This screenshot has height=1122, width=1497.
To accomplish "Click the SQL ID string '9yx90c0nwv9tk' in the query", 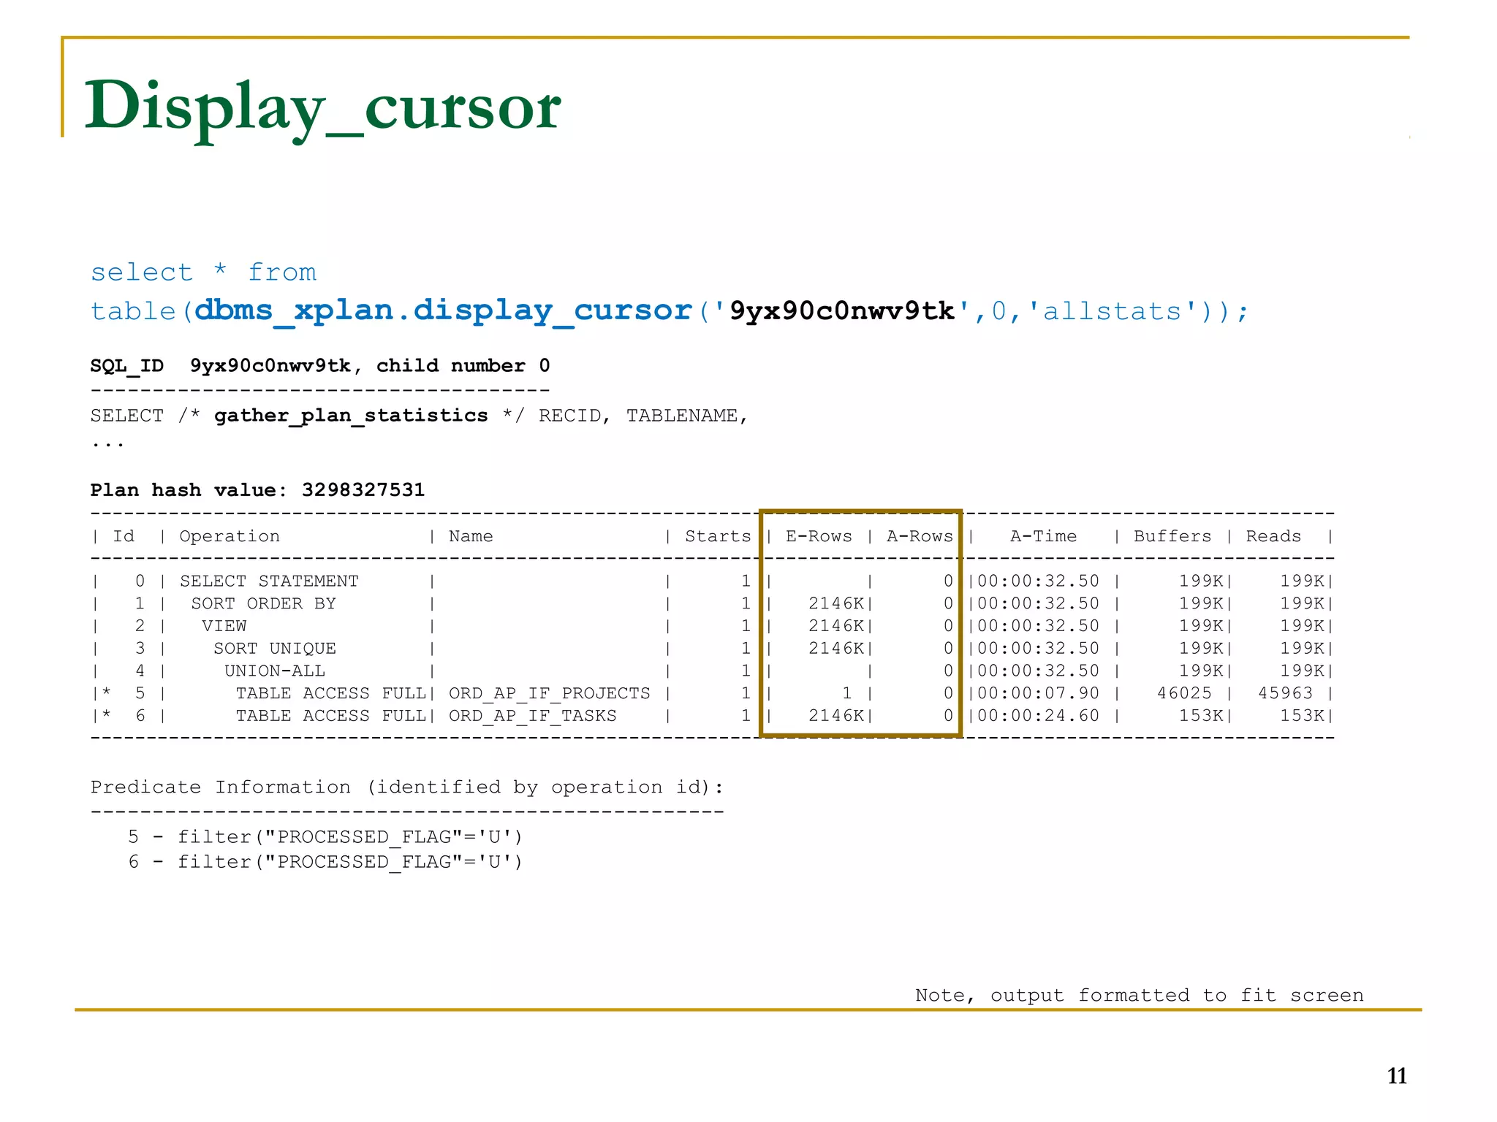I will [x=842, y=312].
